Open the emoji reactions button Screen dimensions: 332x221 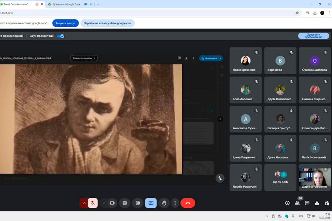click(x=138, y=203)
